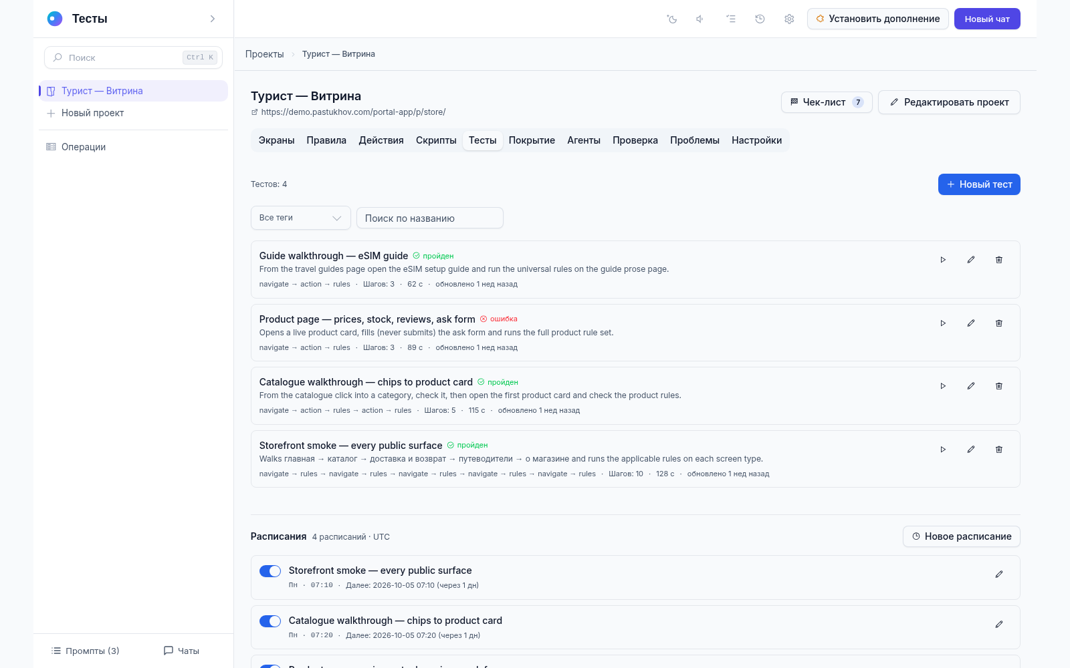The image size is (1070, 668).
Task: Delete the Guide walkthrough — eSIM guide test
Action: [999, 260]
